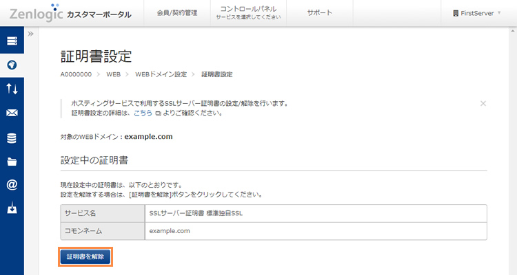517x275 pixels.
Task: Click the Zenlogic カスタマーポータル logo
Action: [x=67, y=13]
